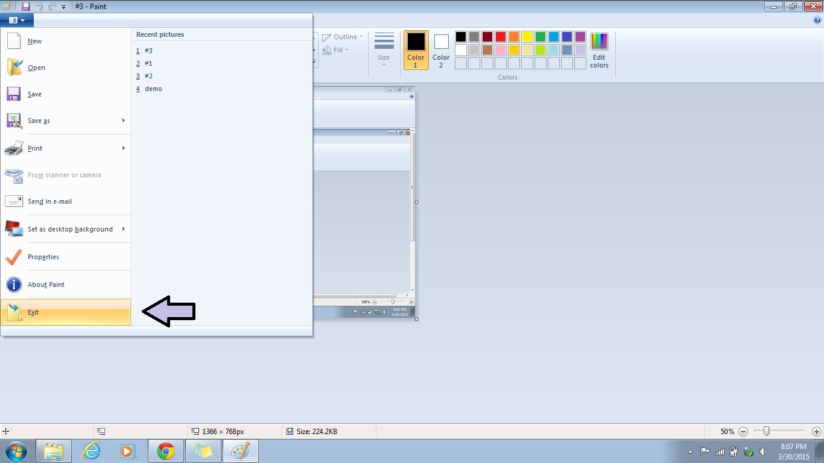This screenshot has height=463, width=824.
Task: Click the 50% zoom level text
Action: (x=727, y=432)
